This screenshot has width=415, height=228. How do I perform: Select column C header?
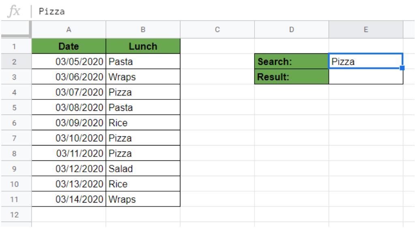click(217, 30)
